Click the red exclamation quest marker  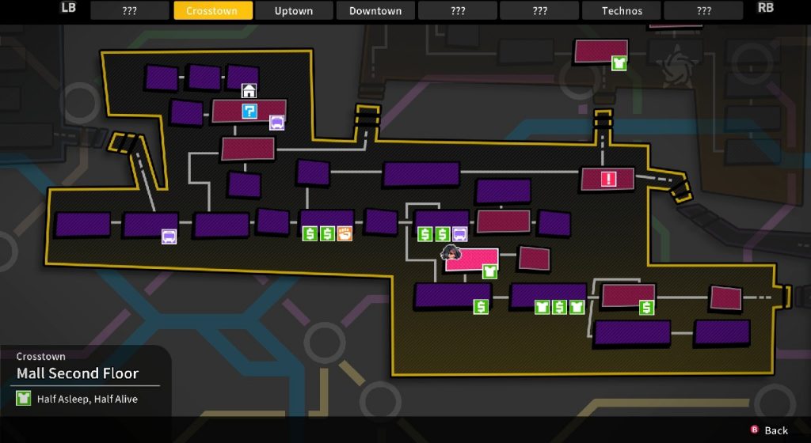tap(608, 179)
